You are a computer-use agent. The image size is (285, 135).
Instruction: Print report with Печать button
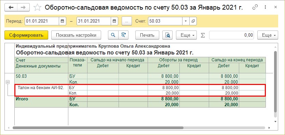[x=147, y=35]
